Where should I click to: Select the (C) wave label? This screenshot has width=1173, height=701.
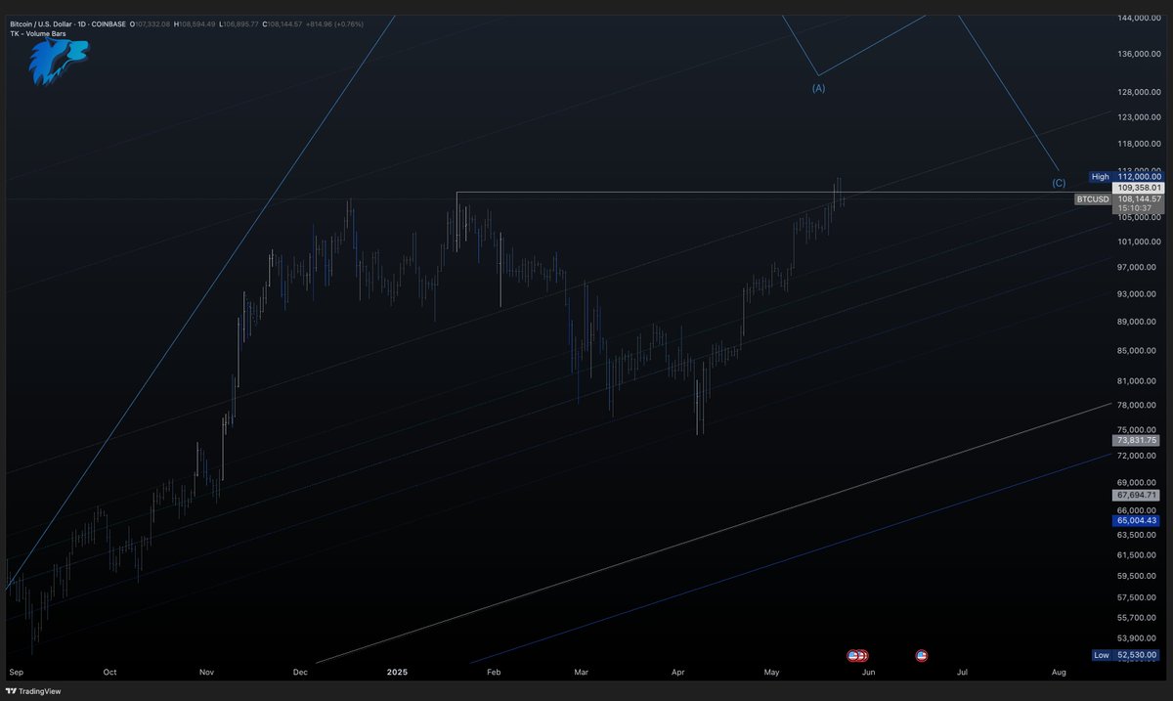1059,183
